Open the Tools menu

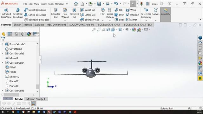pyautogui.click(x=51, y=4)
